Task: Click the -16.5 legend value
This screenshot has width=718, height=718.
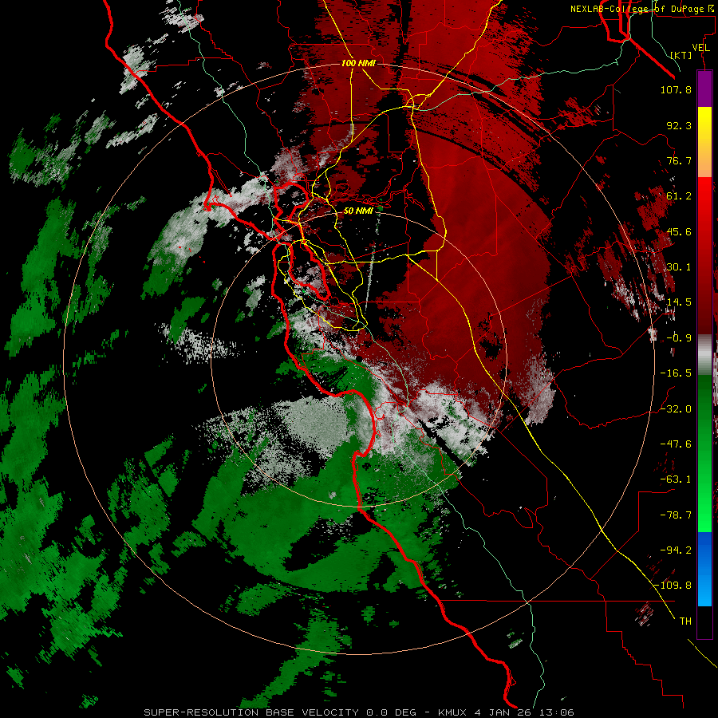Action: [676, 373]
